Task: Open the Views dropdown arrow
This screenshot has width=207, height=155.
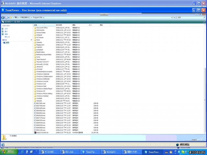Action: coord(22,22)
